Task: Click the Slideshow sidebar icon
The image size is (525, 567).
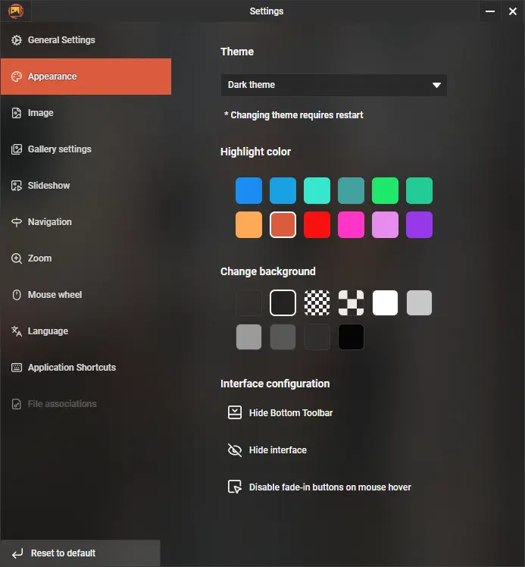Action: (17, 186)
